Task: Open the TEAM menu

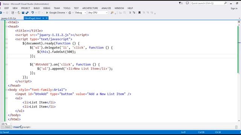Action: pyautogui.click(x=57, y=8)
